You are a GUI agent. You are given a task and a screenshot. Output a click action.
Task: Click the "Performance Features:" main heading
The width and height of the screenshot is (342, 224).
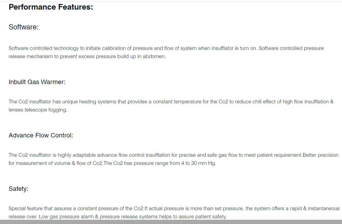click(51, 7)
